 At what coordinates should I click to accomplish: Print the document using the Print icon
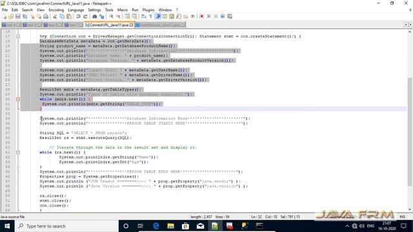point(46,16)
